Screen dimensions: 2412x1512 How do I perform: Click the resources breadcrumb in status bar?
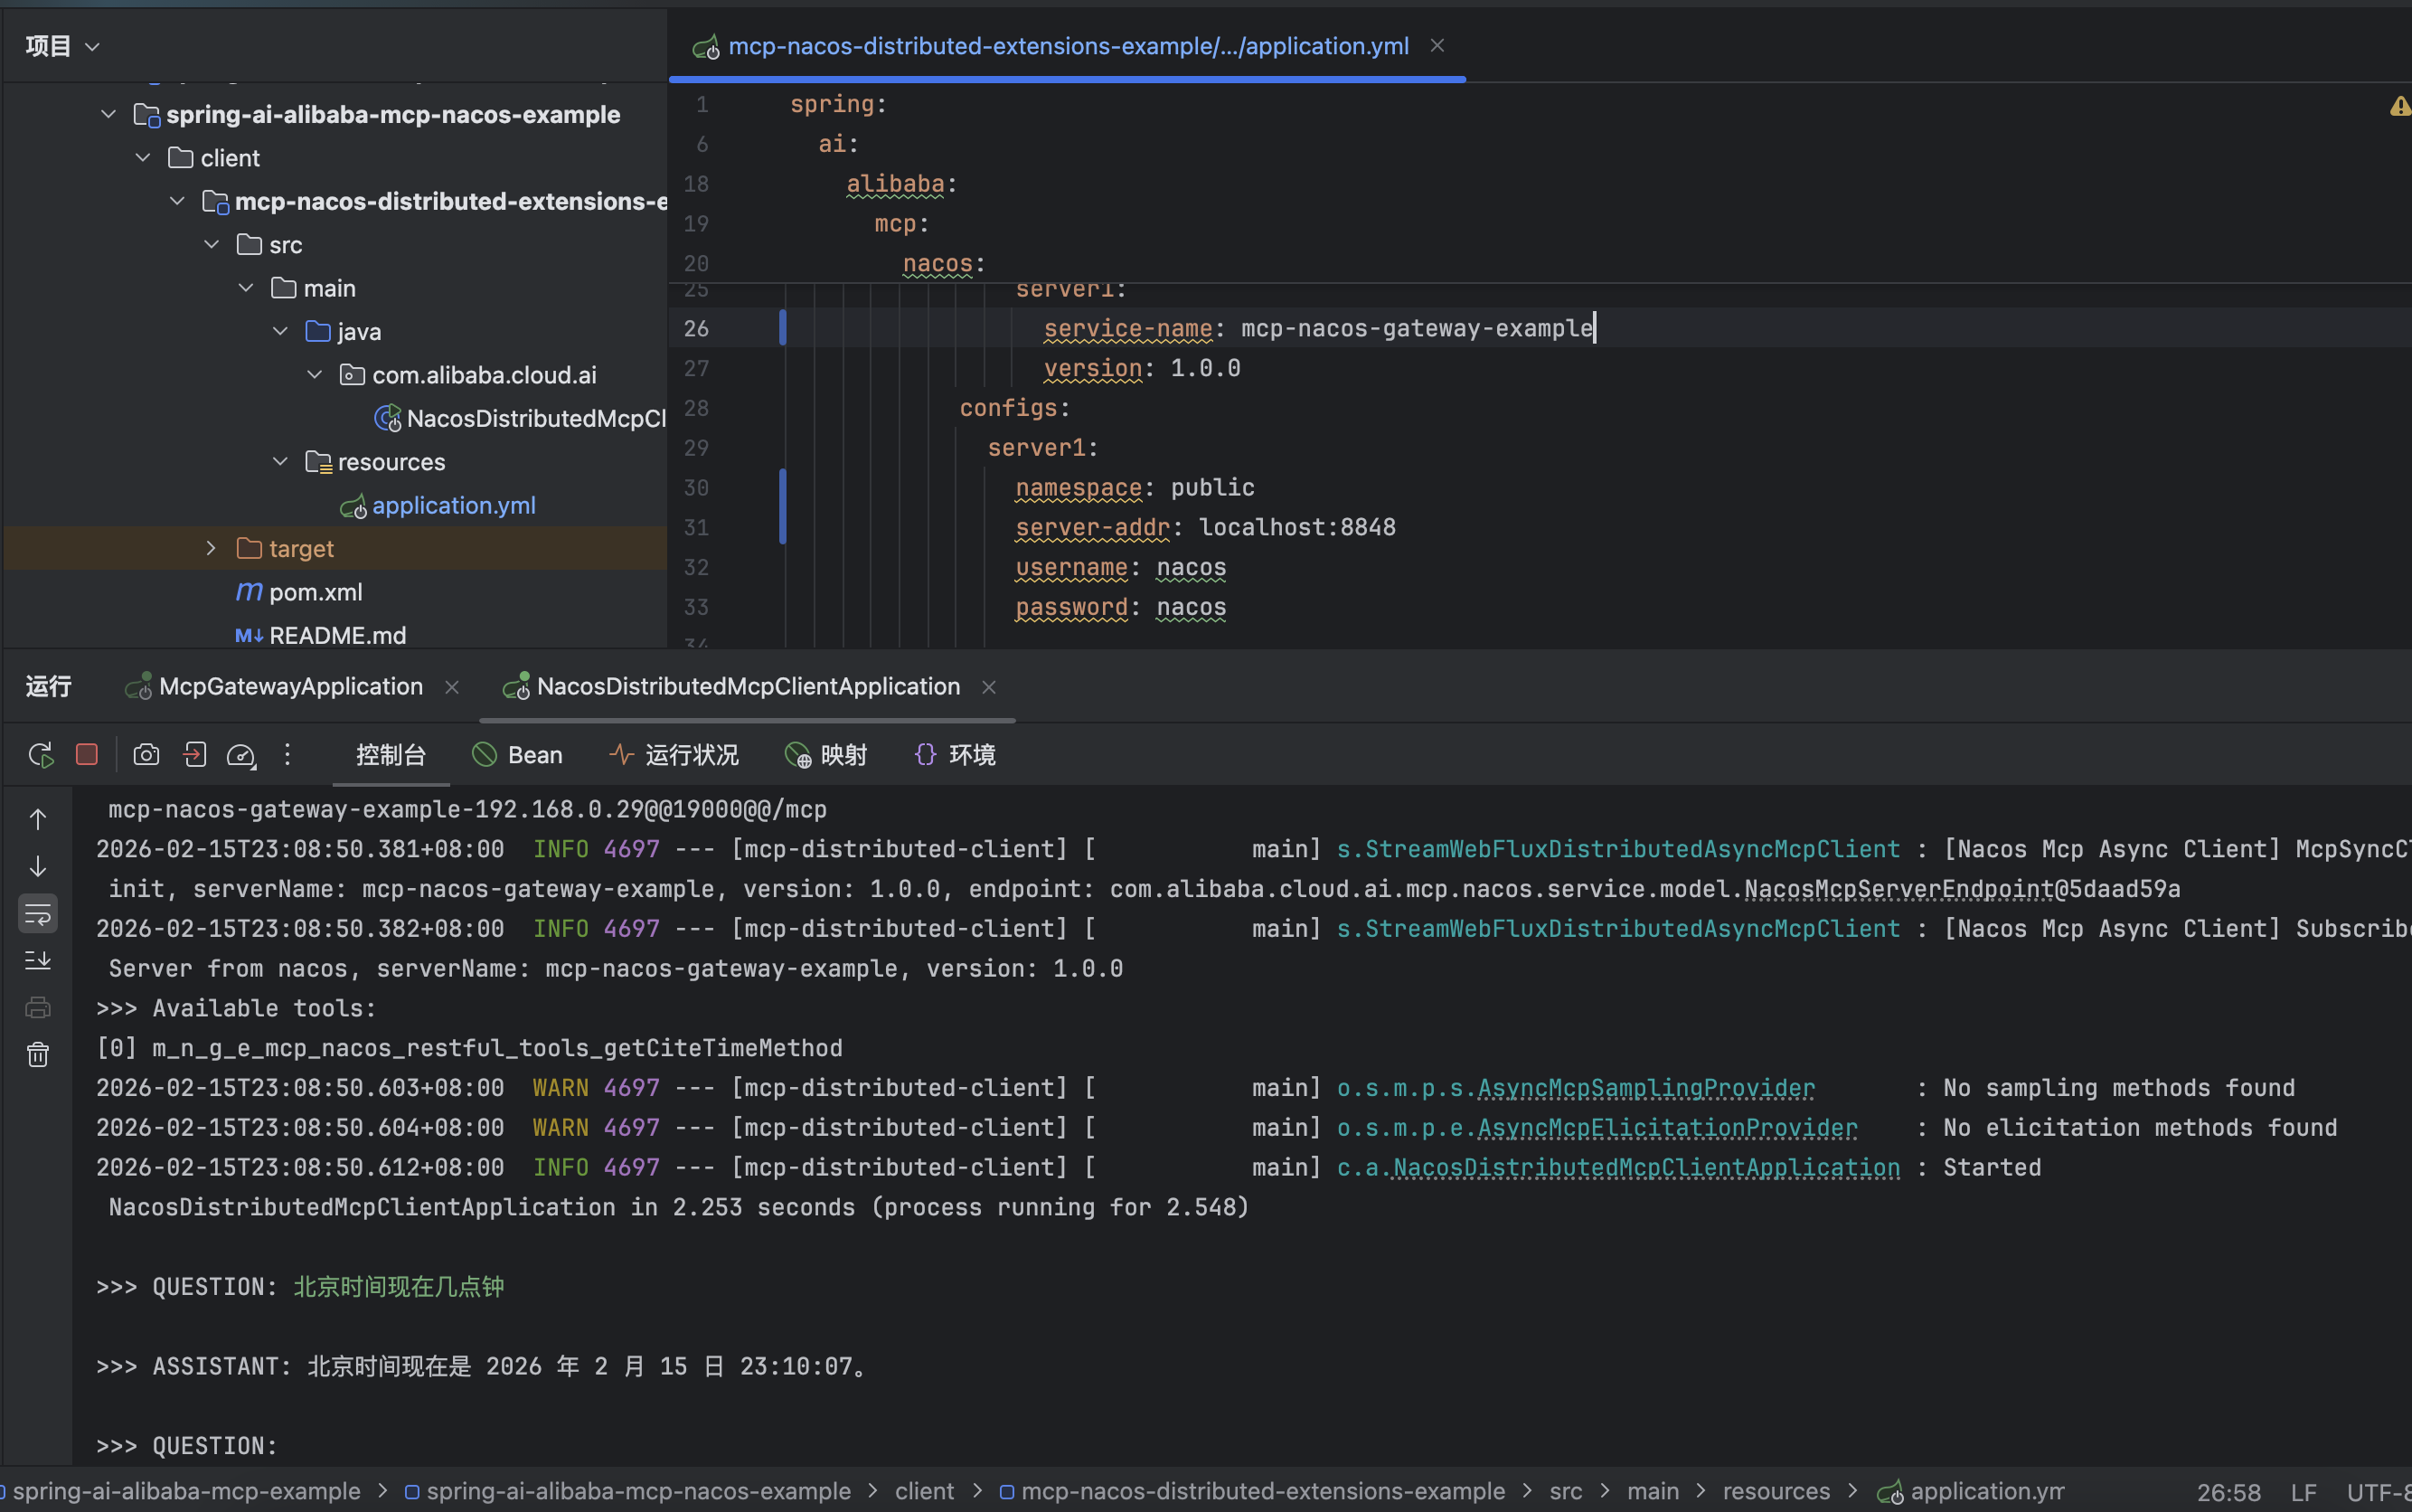(x=1776, y=1491)
